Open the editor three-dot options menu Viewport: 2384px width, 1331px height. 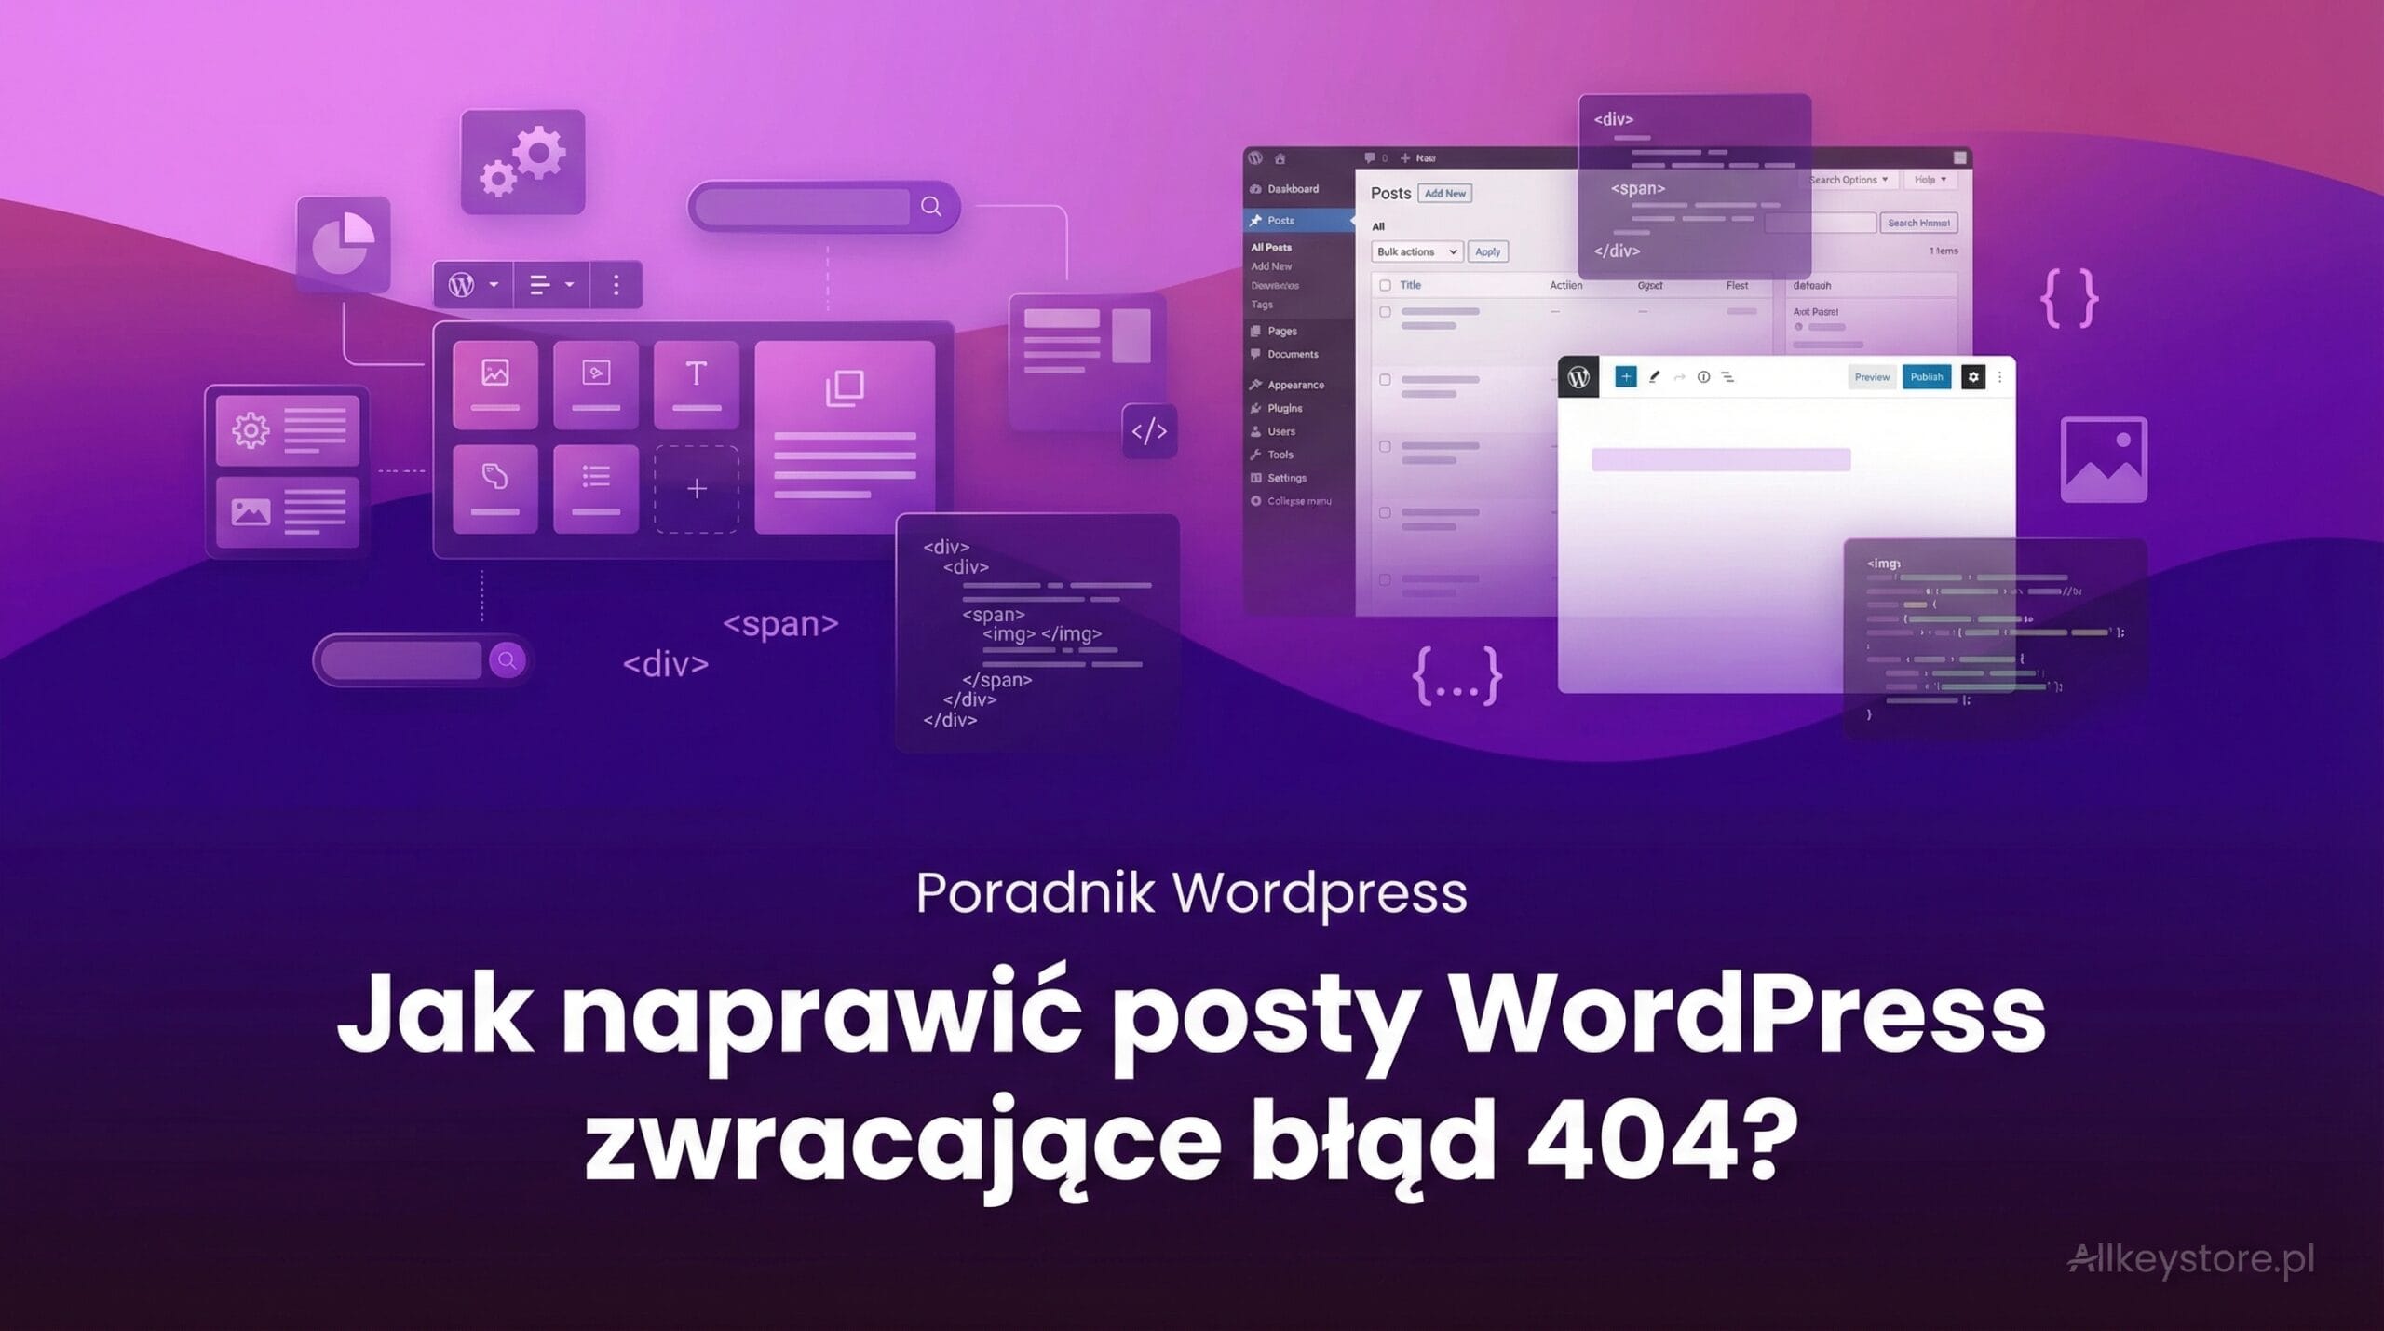point(1999,377)
